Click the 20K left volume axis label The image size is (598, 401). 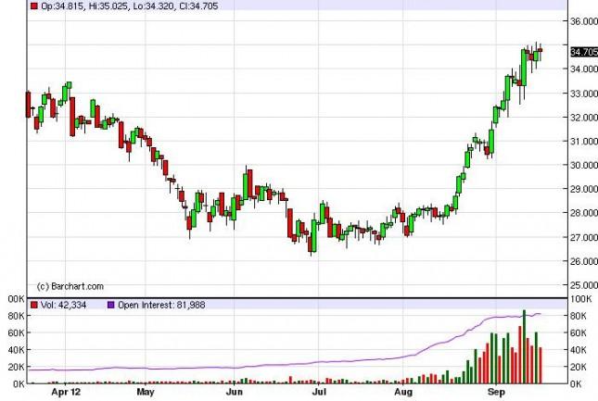[x=17, y=367]
